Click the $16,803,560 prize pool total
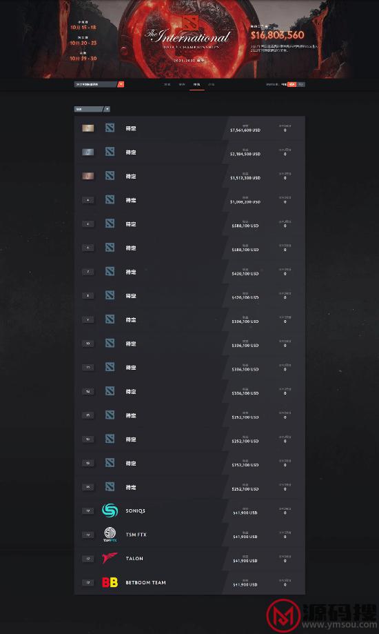 [277, 35]
